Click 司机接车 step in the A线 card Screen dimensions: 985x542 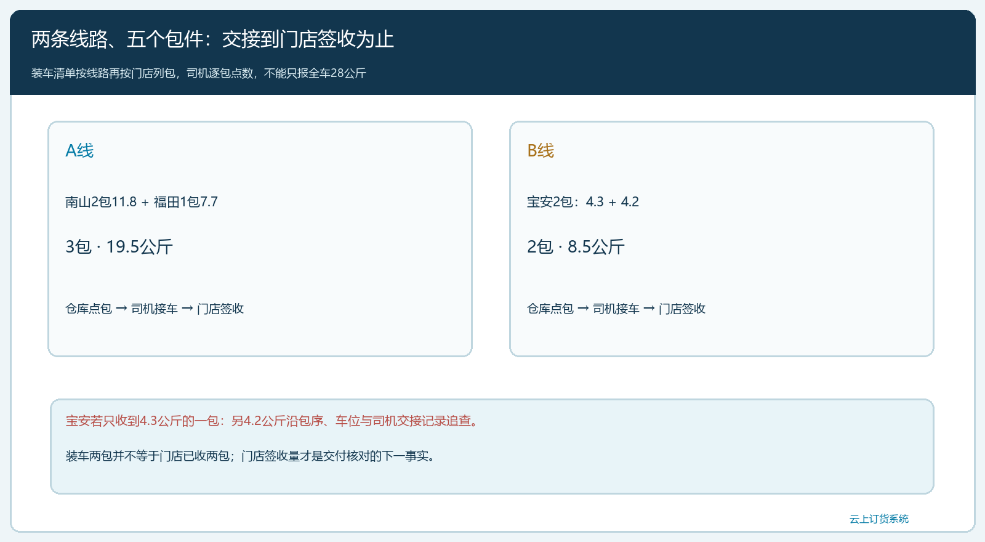point(155,308)
